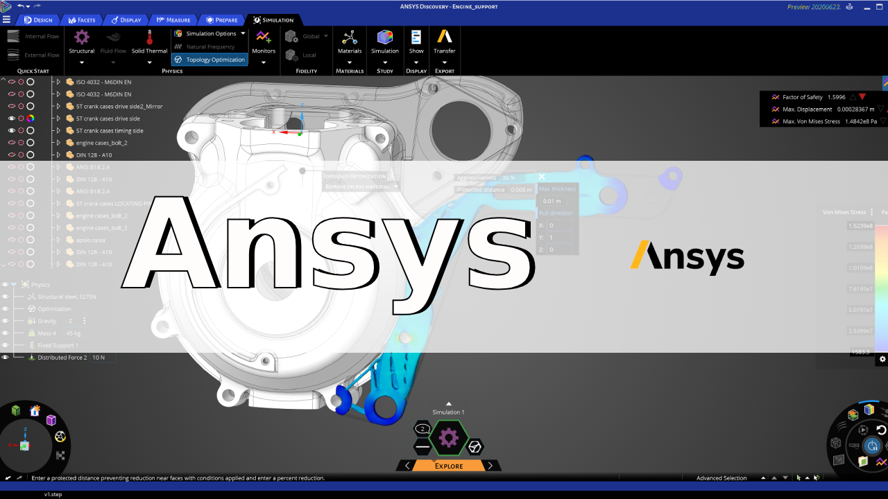Click the topology optimization hexagon icon
The width and height of the screenshot is (888, 499).
click(475, 446)
